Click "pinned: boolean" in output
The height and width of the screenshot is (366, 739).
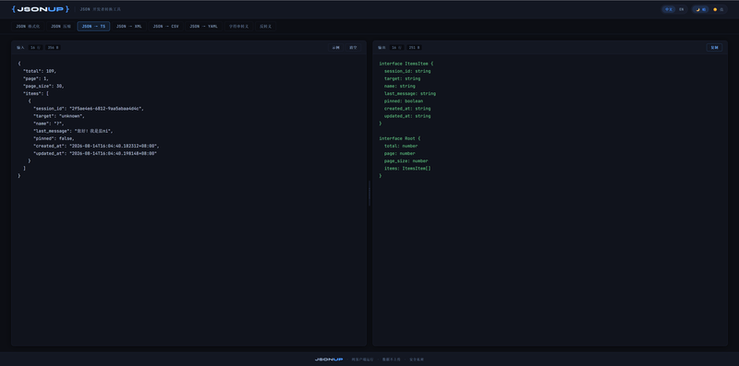point(404,101)
